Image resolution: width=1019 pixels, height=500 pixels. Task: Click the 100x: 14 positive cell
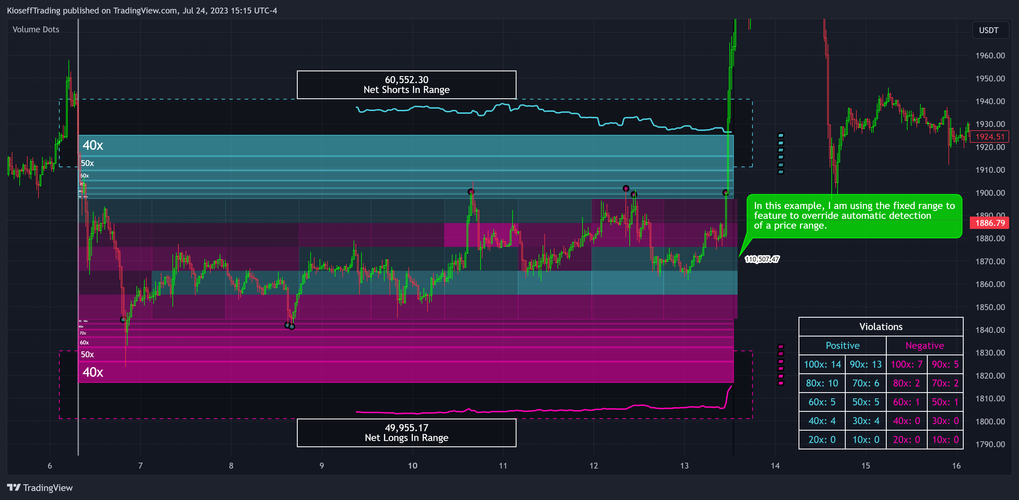[822, 364]
